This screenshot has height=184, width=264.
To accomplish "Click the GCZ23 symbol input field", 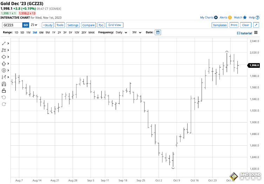I will tap(12, 25).
